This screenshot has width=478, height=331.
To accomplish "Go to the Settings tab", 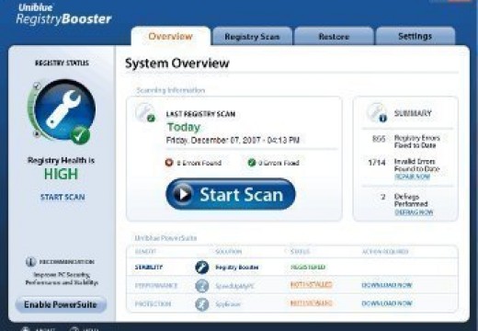I will (x=415, y=36).
